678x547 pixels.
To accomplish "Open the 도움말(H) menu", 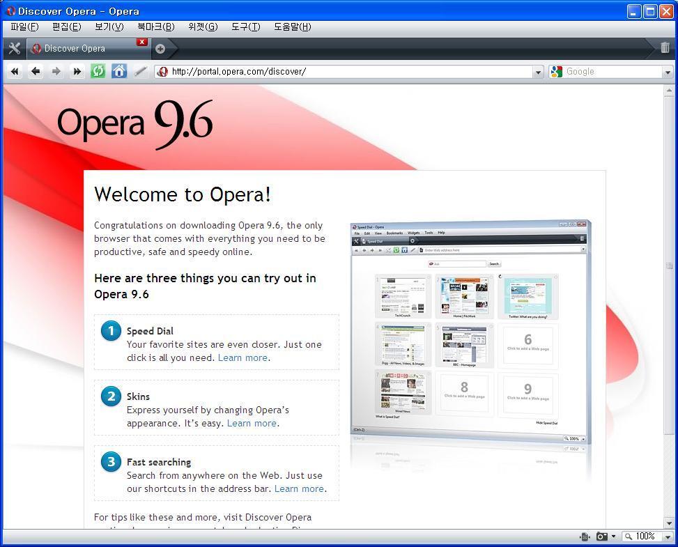I will click(x=292, y=26).
